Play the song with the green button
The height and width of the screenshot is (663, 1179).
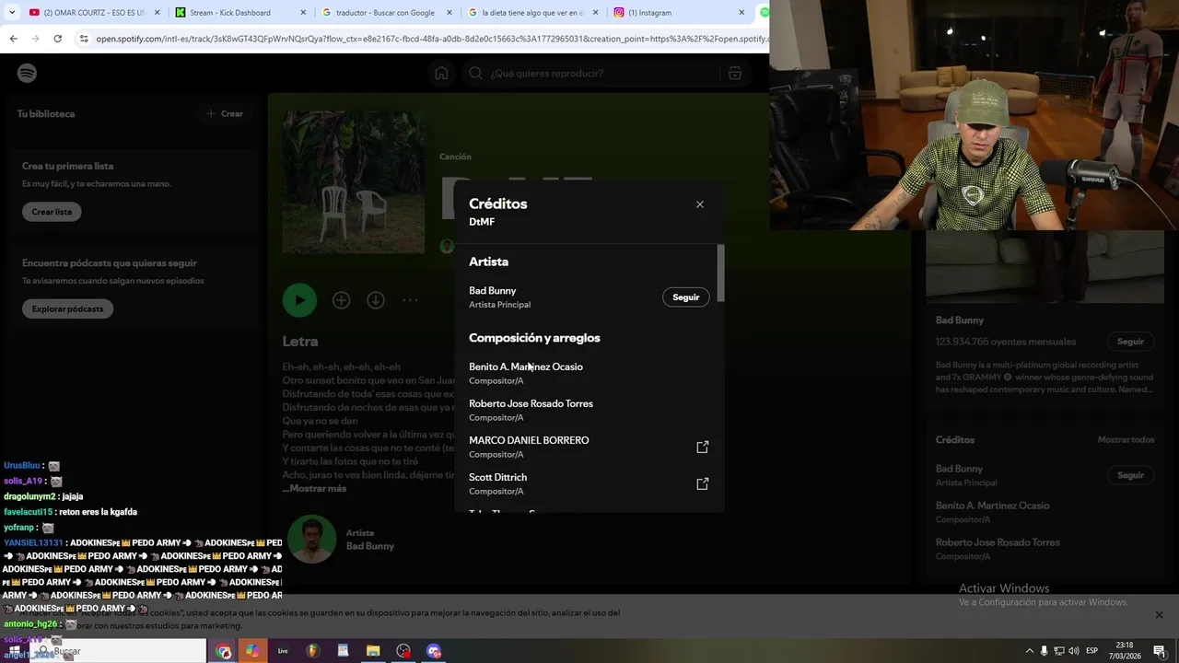point(299,300)
